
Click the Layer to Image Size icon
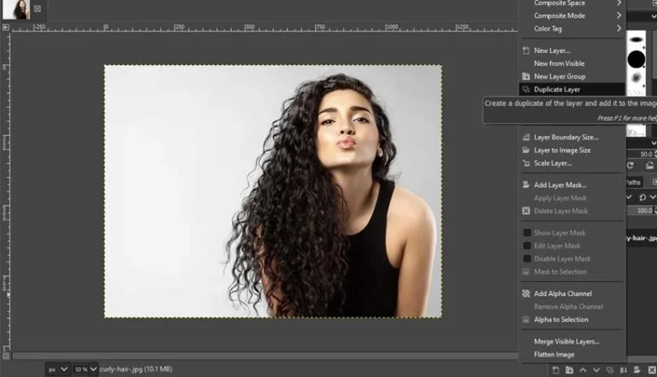pos(526,150)
